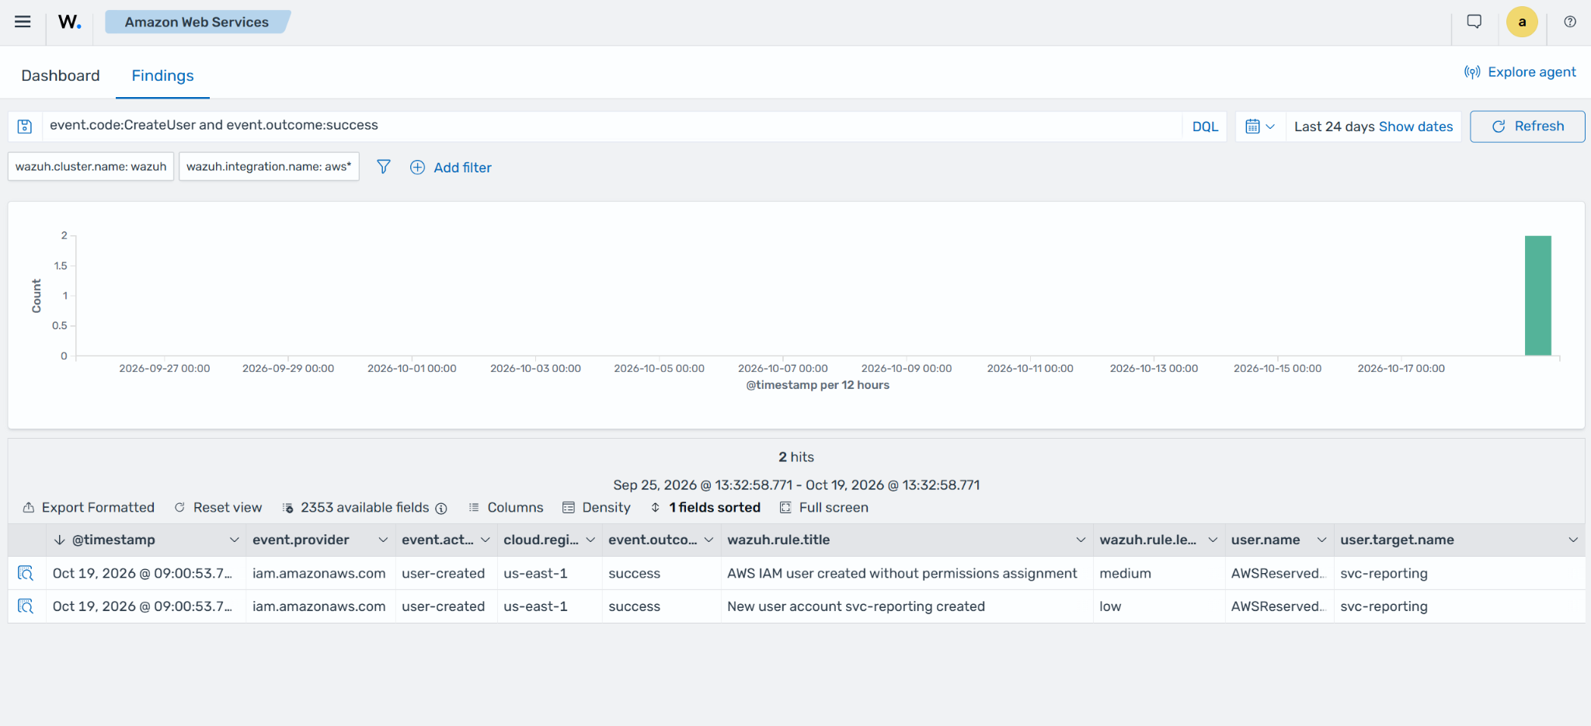Click Show dates link
The image size is (1591, 726).
pos(1415,127)
